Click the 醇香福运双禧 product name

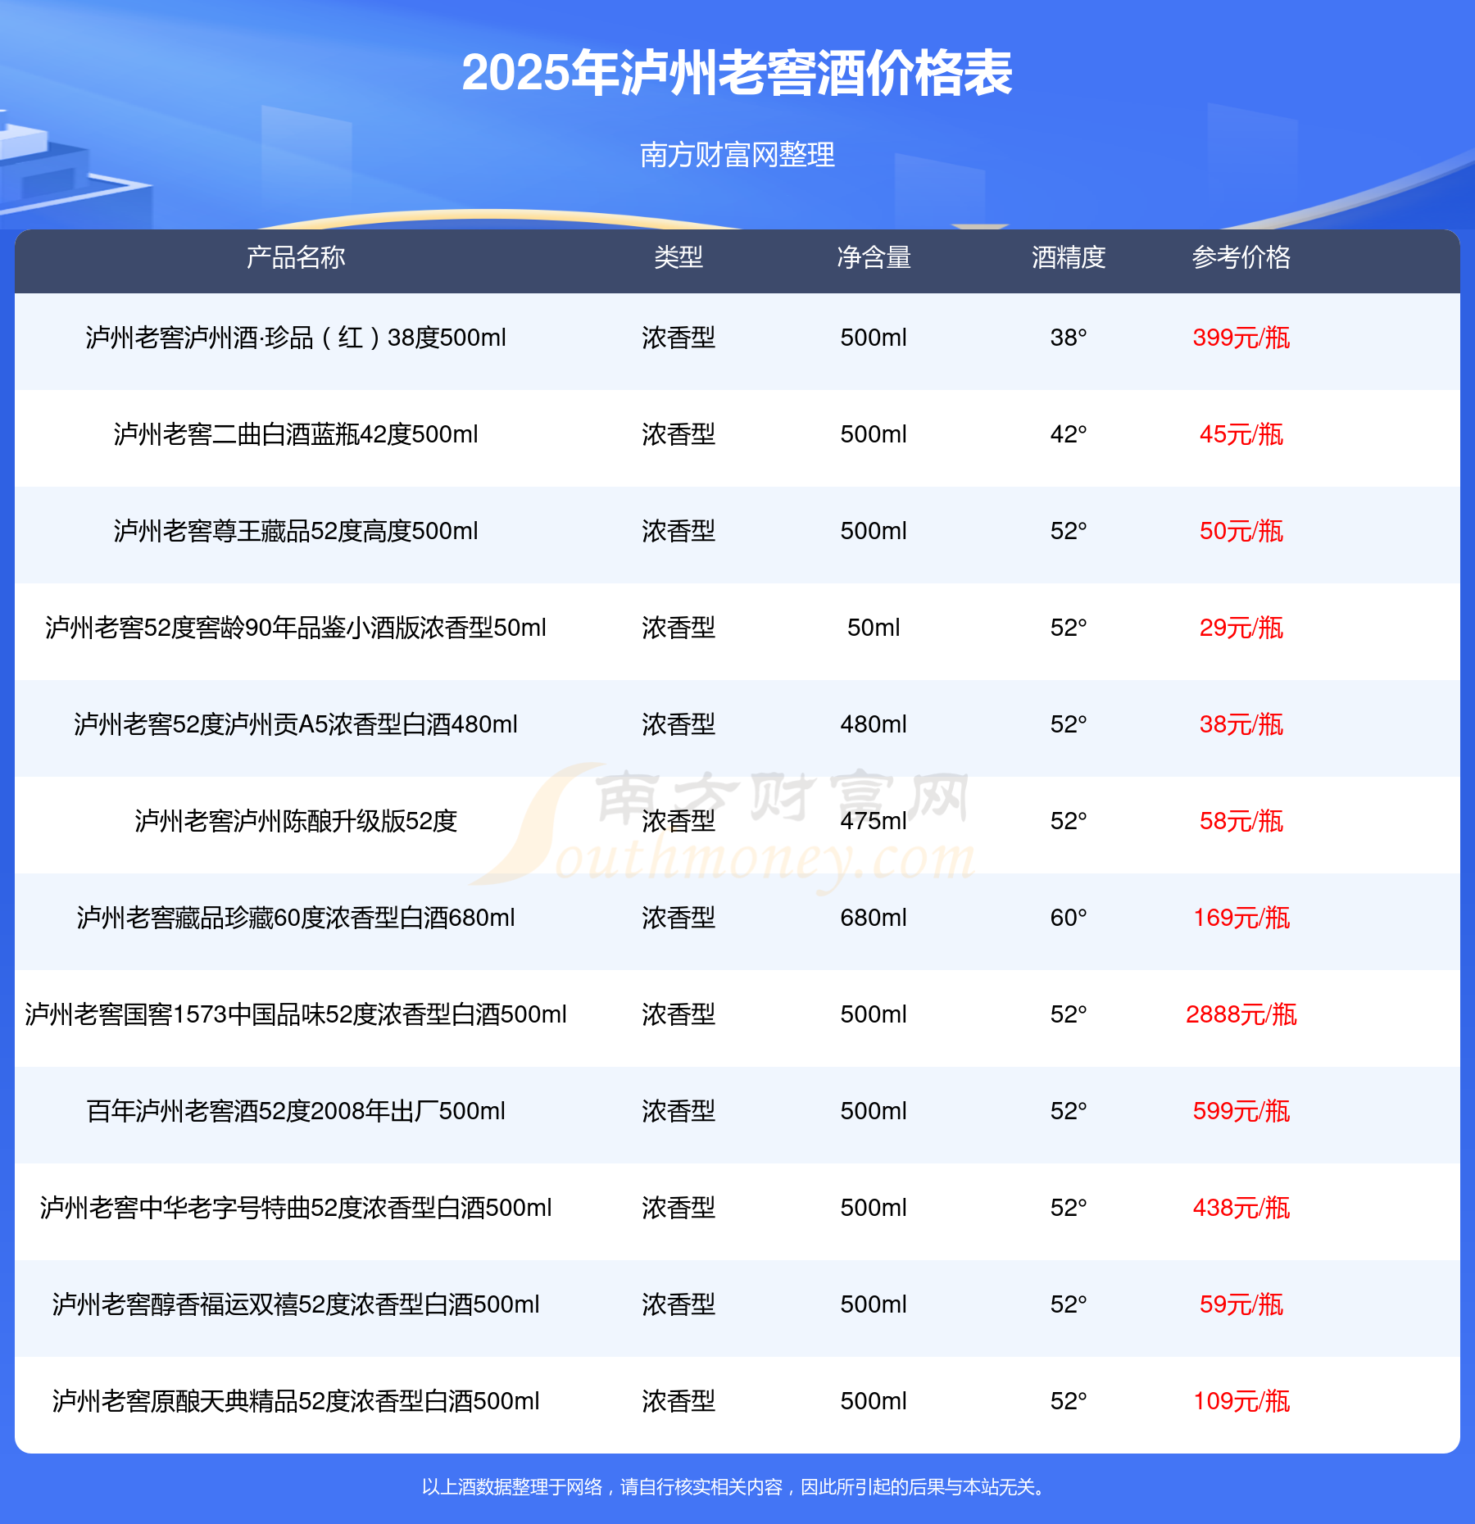click(296, 1304)
